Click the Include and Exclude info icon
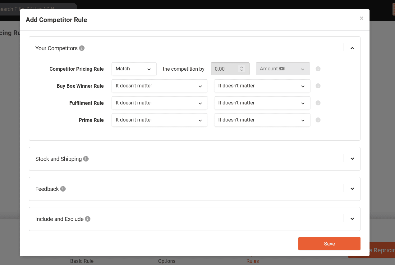Image resolution: width=395 pixels, height=265 pixels. [x=87, y=219]
